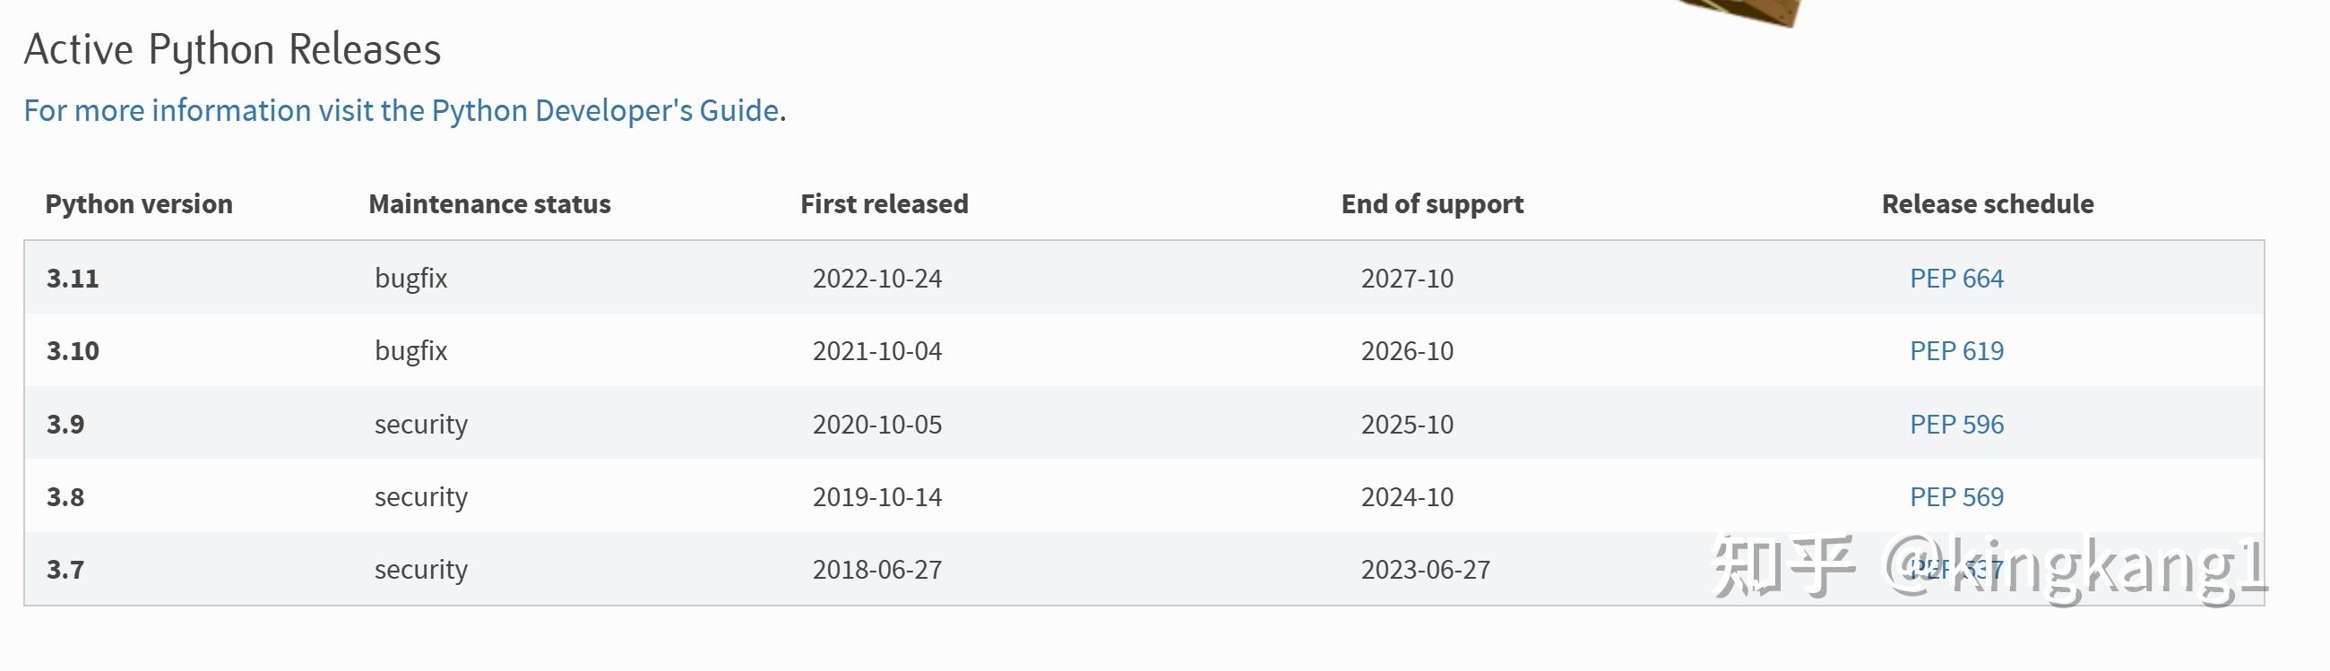Click the Maintenance status column header
2330x671 pixels.
489,204
